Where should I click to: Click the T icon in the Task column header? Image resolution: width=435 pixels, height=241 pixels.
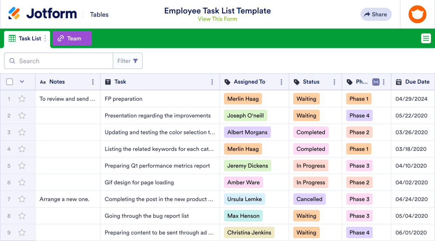coord(108,82)
